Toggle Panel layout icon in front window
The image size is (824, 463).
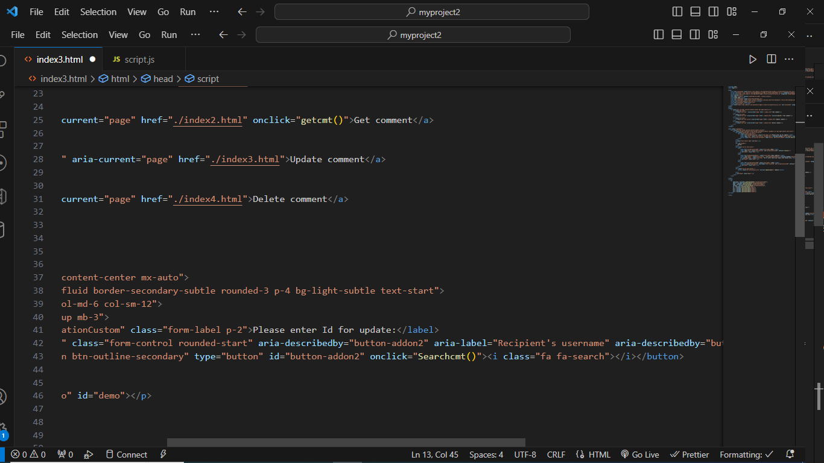(677, 35)
